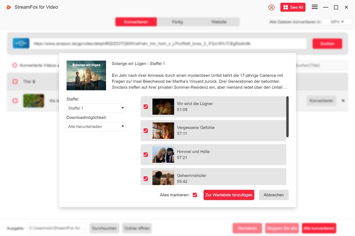Screen dimensions: 355x236
Task: Click the video URL input field
Action: [x=169, y=43]
